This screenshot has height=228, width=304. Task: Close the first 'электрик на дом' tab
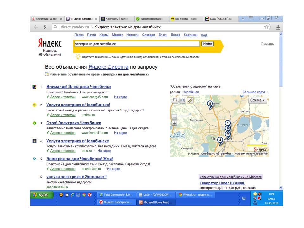coord(61,19)
